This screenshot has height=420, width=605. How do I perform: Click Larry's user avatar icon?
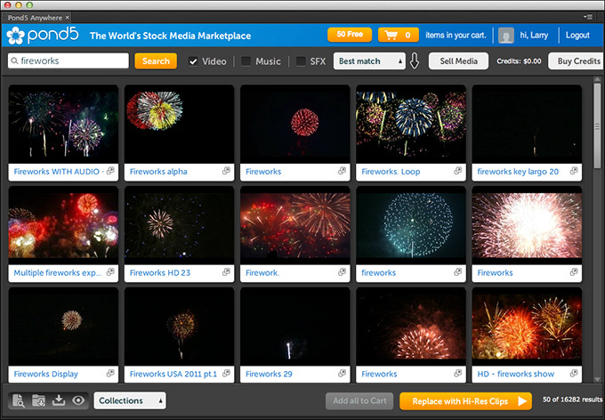506,36
